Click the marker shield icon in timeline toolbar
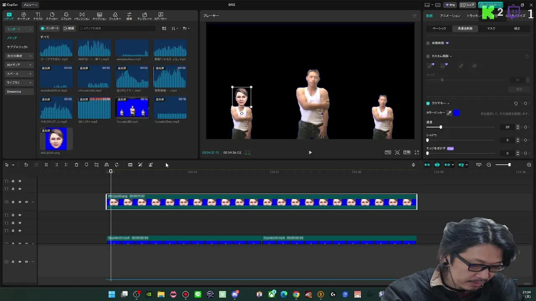The width and height of the screenshot is (536, 301). 86,165
